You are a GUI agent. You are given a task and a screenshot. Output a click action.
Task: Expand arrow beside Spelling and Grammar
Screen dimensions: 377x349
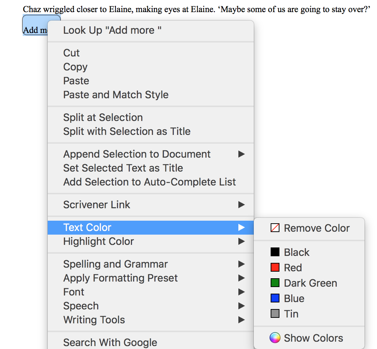coord(241,264)
